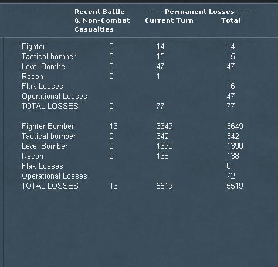Click the first Flak Losses total 16
The width and height of the screenshot is (278, 267).
coord(230,87)
